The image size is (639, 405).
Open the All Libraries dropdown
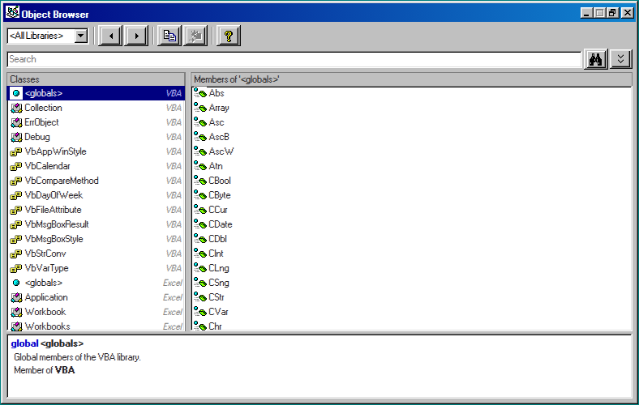click(x=81, y=36)
